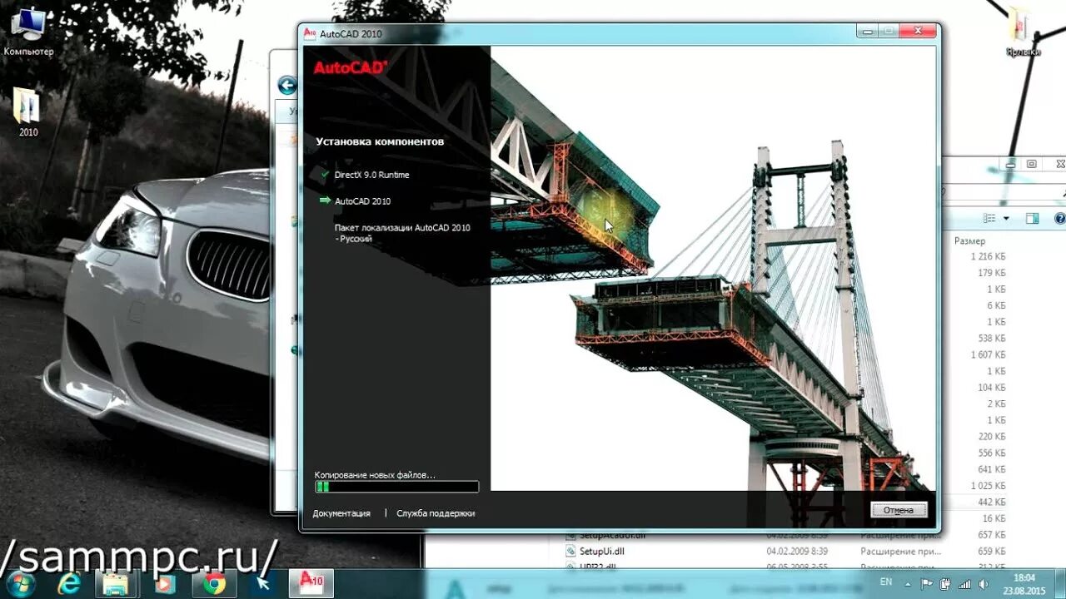Click the 1 025 КБ size cell
Image resolution: width=1066 pixels, height=599 pixels.
[988, 486]
